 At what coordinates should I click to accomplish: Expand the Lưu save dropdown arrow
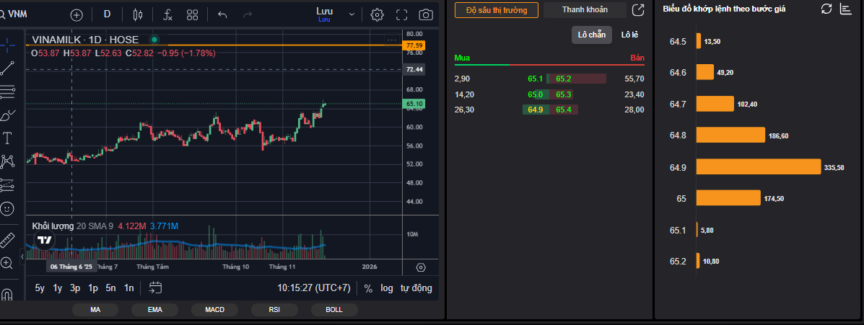point(352,14)
